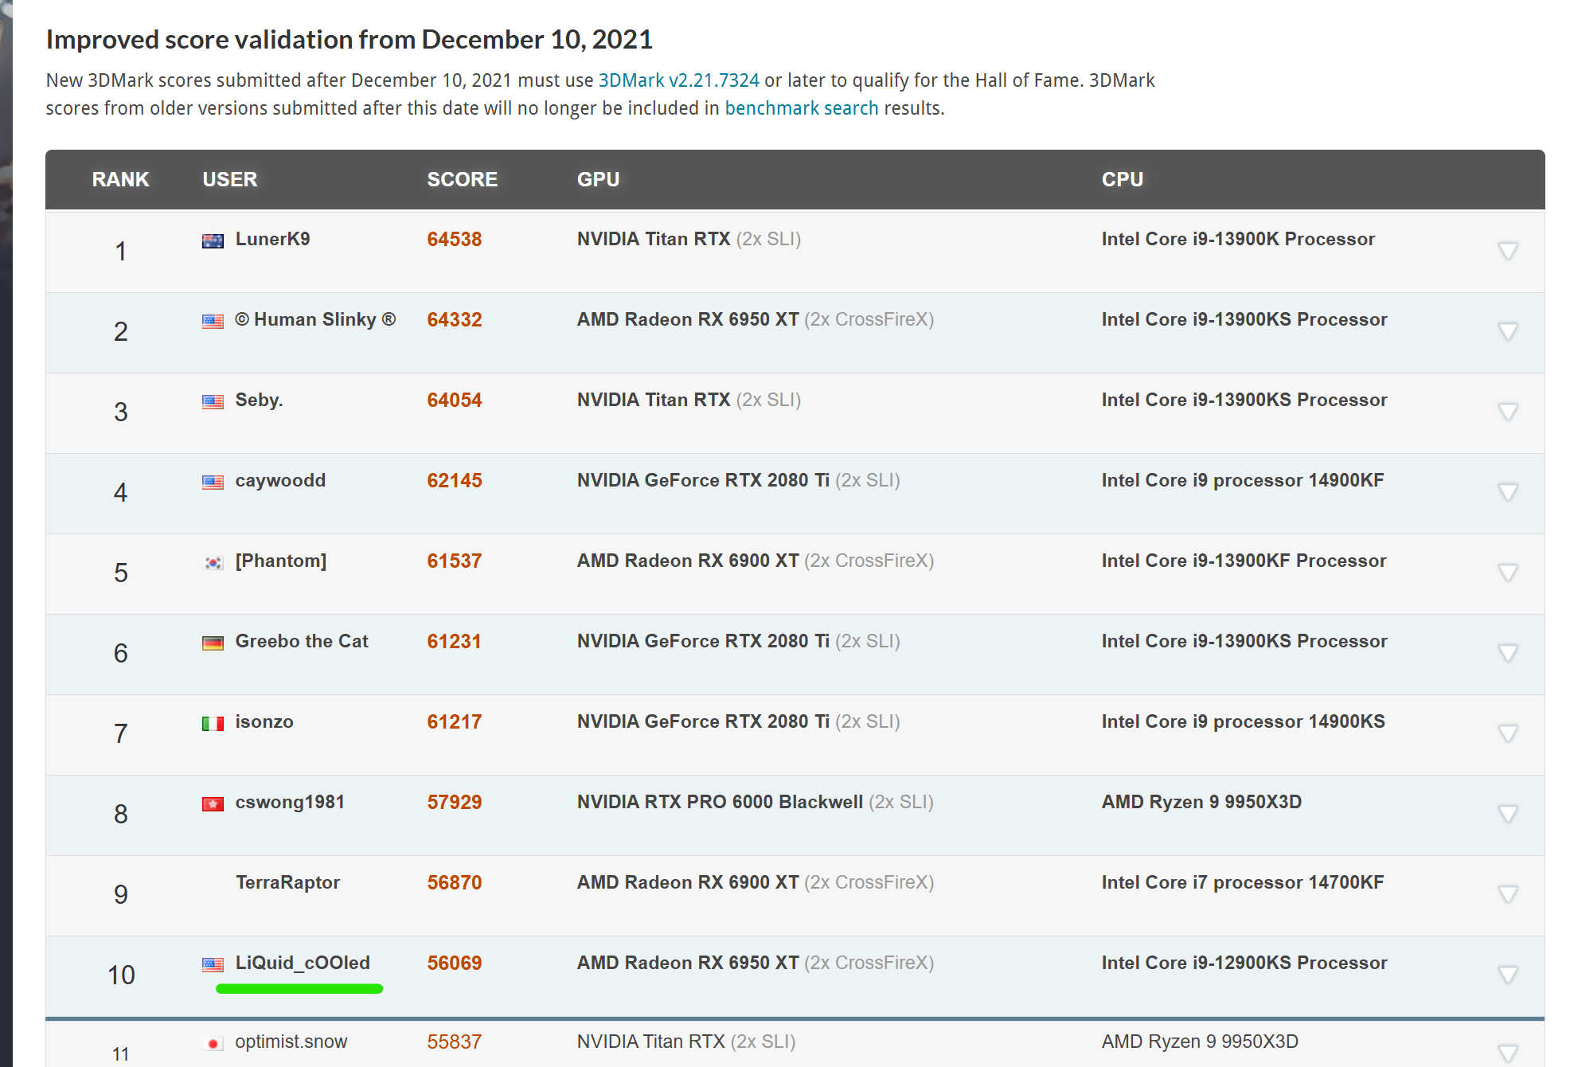Expand details for cswong1981's row
Viewport: 1570px width, 1067px height.
pos(1507,814)
